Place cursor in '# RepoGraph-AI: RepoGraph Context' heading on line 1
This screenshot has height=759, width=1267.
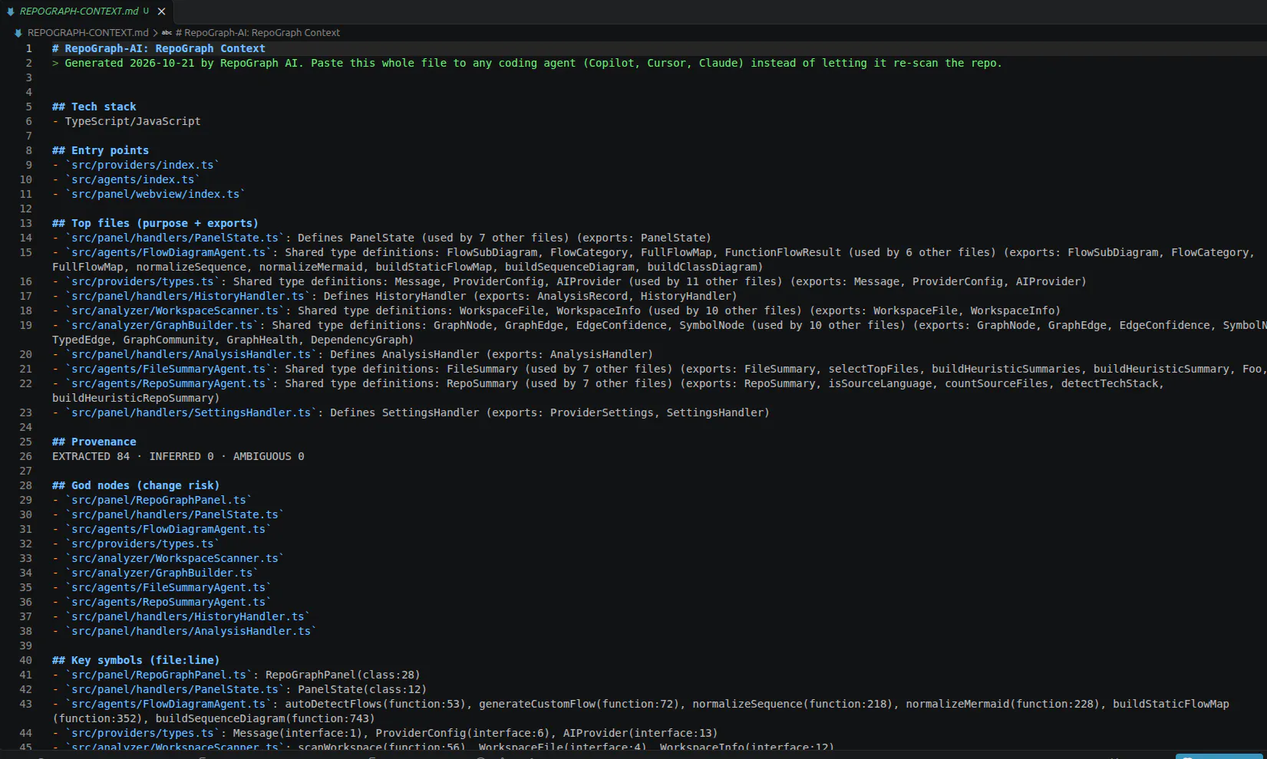158,48
